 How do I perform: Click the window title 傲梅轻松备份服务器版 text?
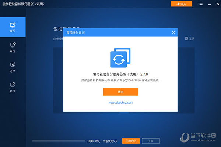pos(24,4)
